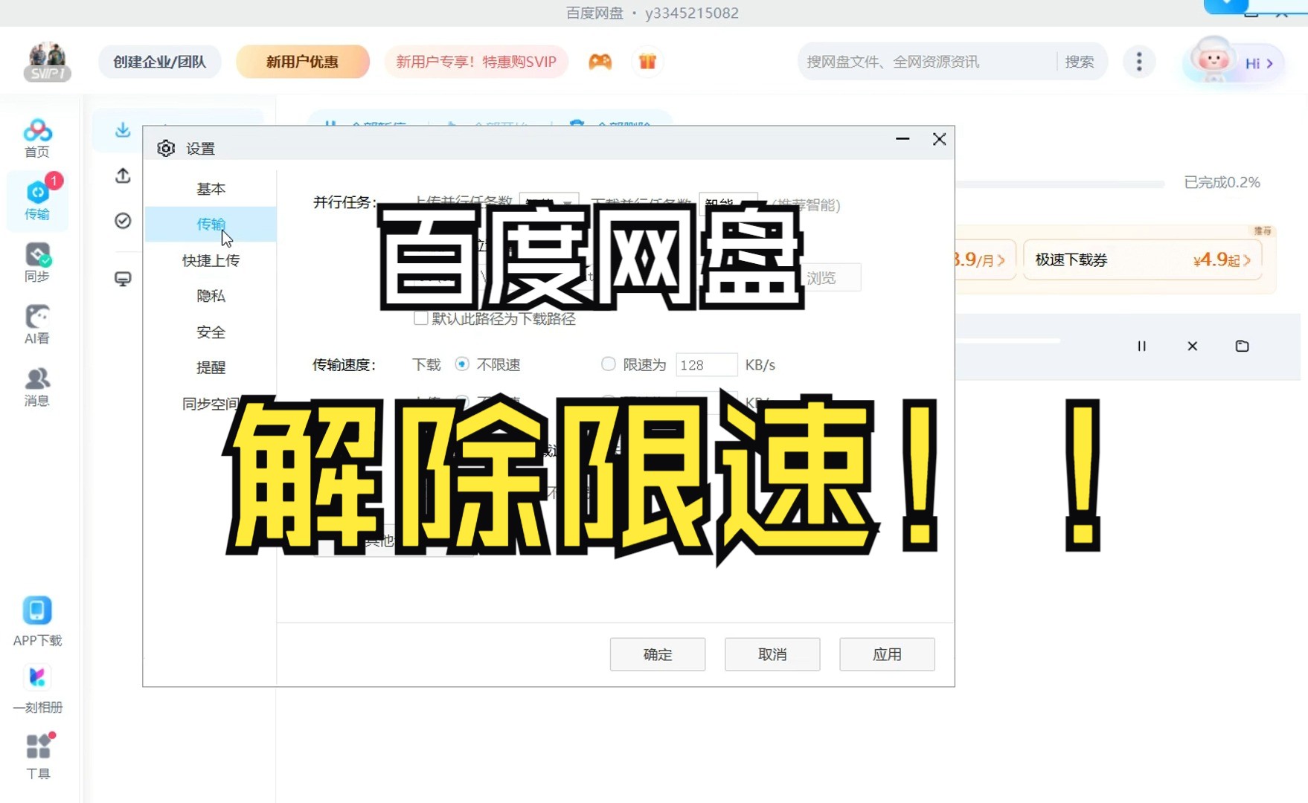Click the 128 KB/s speed limit field
1308x803 pixels.
click(x=706, y=364)
